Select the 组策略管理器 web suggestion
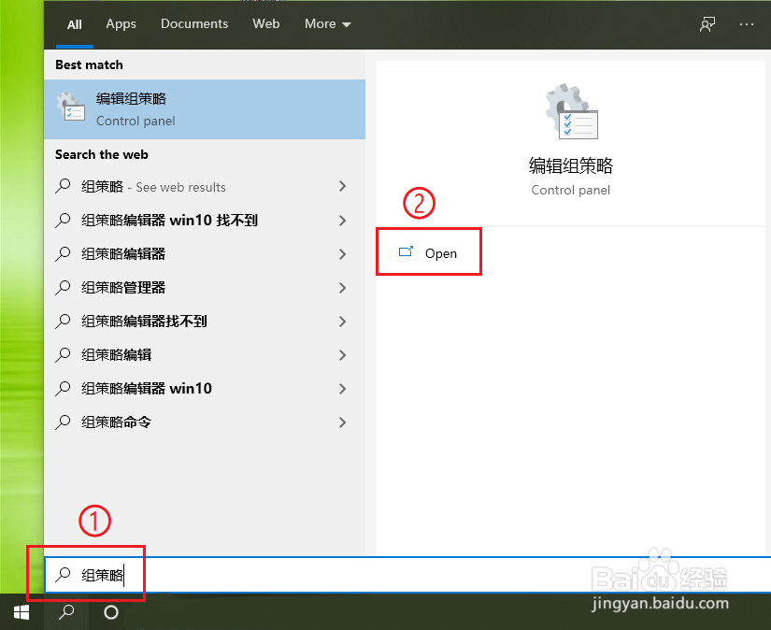This screenshot has width=771, height=630. point(205,288)
